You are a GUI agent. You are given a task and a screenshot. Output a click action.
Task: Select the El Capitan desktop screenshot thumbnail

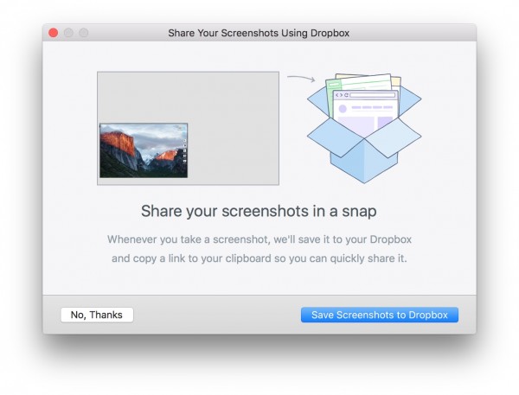[x=144, y=150]
